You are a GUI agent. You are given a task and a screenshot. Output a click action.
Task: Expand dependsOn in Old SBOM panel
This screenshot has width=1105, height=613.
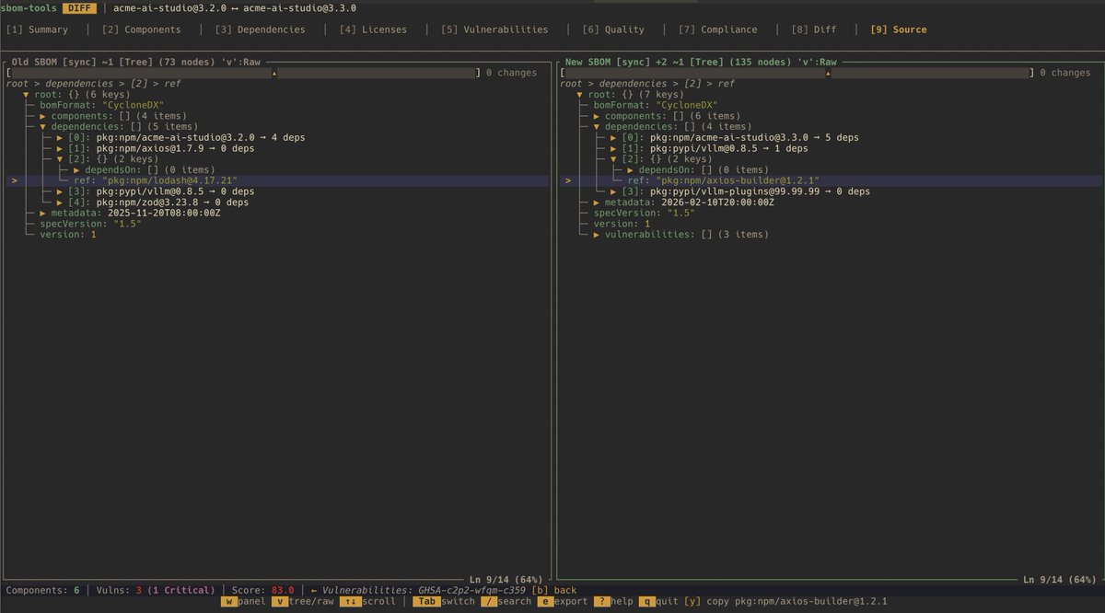[x=76, y=169]
